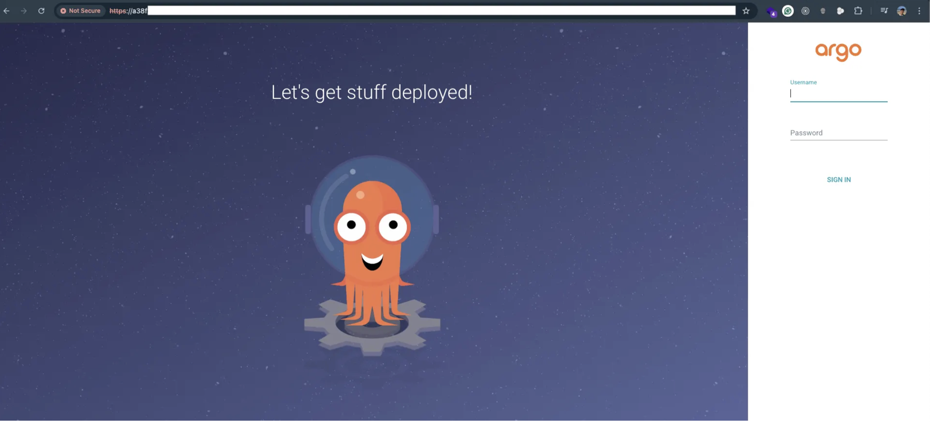Image resolution: width=930 pixels, height=422 pixels.
Task: Click the Argo octopus mascot image
Action: 372,256
